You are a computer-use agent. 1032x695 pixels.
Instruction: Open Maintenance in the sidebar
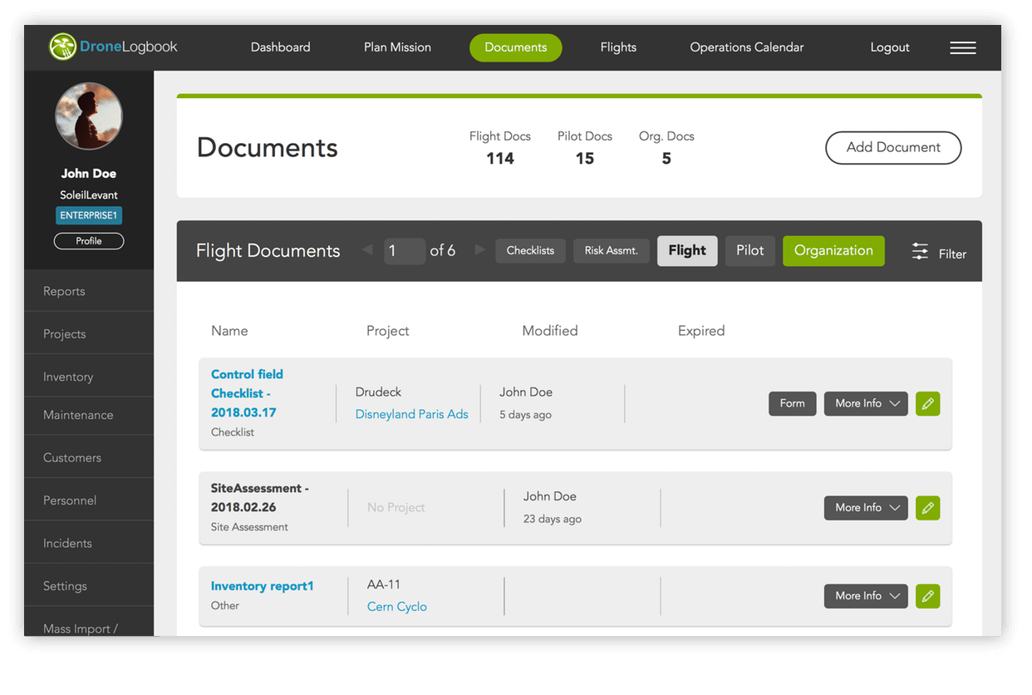click(x=89, y=415)
